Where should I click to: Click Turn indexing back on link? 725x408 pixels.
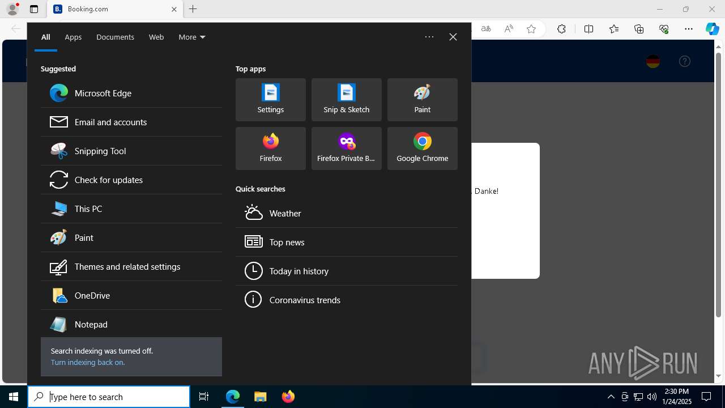(x=87, y=362)
